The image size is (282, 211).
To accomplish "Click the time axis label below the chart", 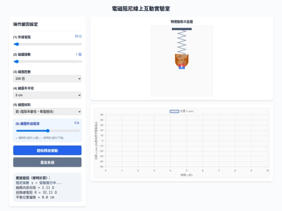I will tap(186, 175).
